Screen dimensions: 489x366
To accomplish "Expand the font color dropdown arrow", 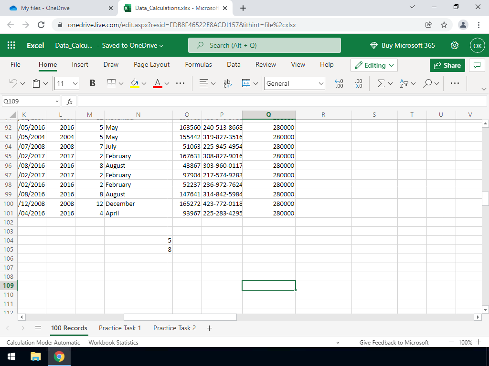I will pyautogui.click(x=167, y=83).
